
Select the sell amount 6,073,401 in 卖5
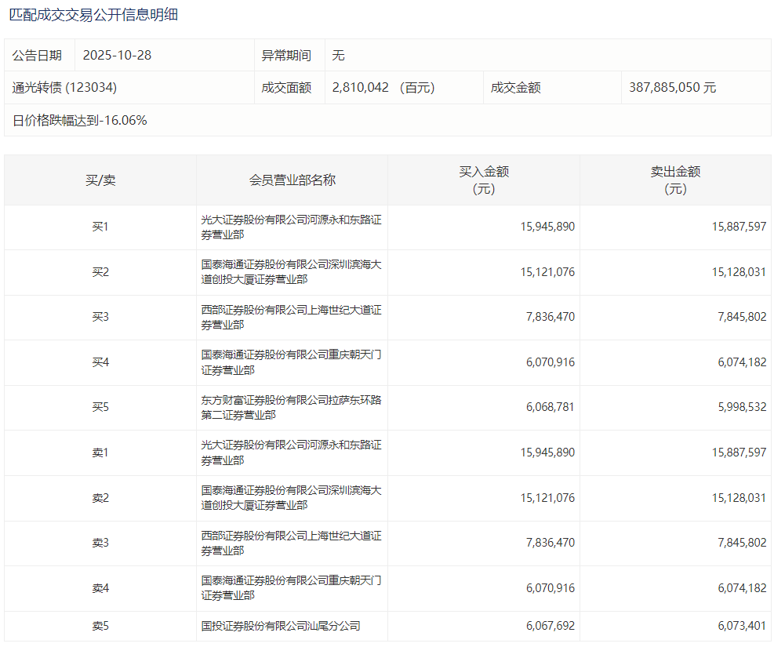739,626
